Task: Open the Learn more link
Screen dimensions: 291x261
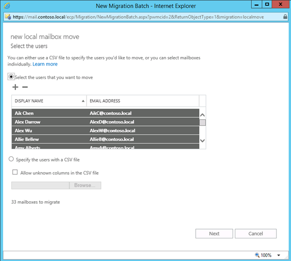Action: (45, 64)
